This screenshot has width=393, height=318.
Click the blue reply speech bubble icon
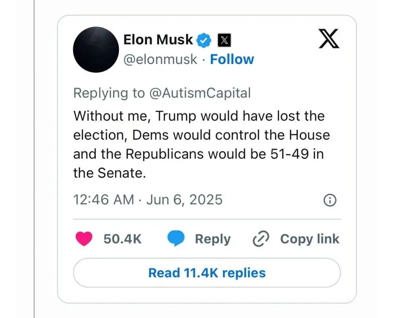pyautogui.click(x=176, y=239)
